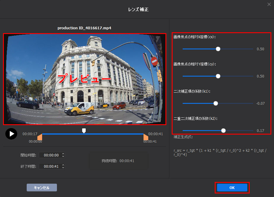Click the video preview image
The image size is (274, 197).
[85, 79]
